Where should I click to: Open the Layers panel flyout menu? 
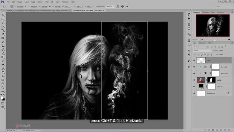click(232, 43)
